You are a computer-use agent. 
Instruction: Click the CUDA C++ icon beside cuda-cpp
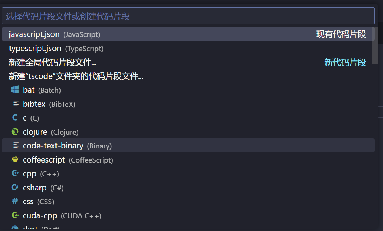pyautogui.click(x=15, y=215)
